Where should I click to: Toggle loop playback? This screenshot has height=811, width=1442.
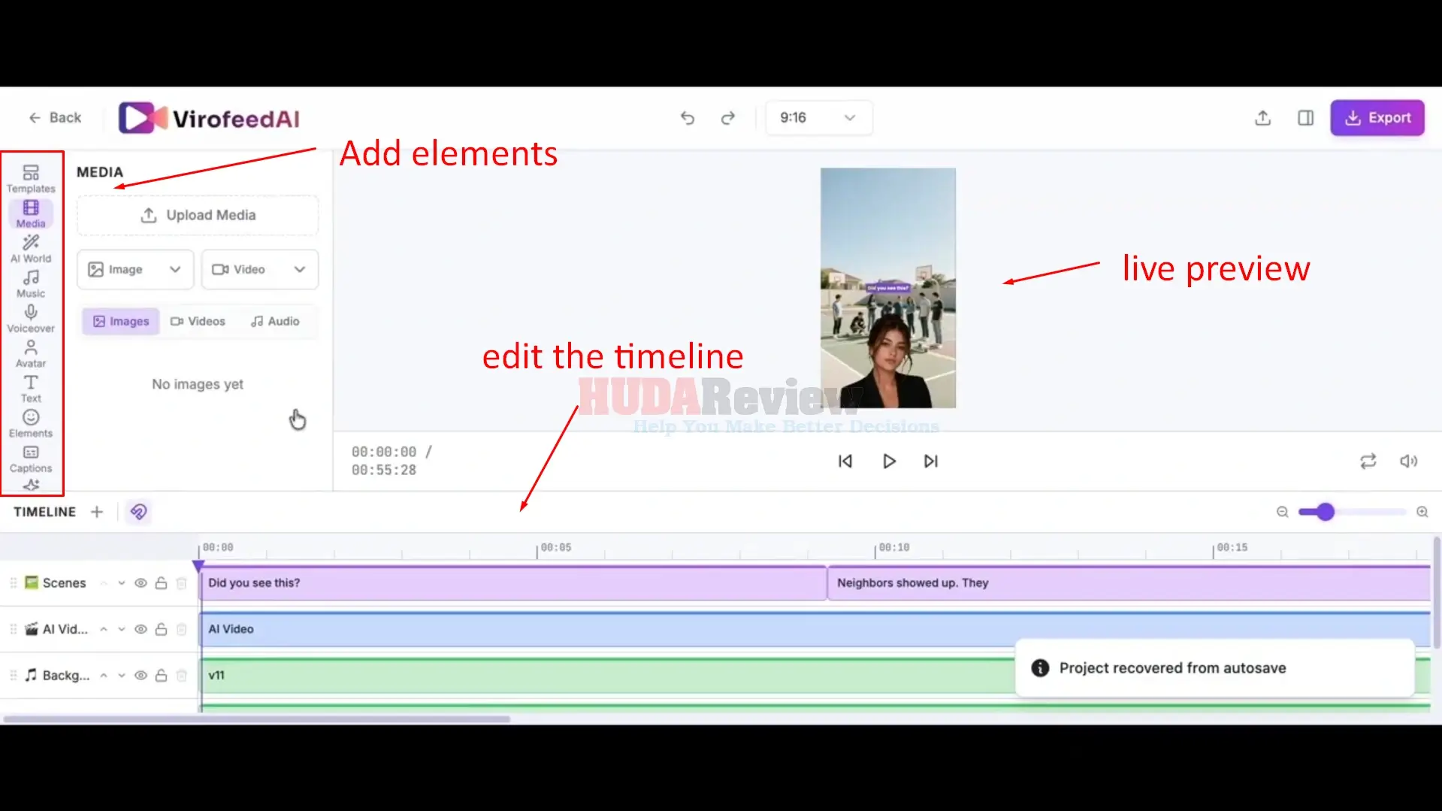1368,461
